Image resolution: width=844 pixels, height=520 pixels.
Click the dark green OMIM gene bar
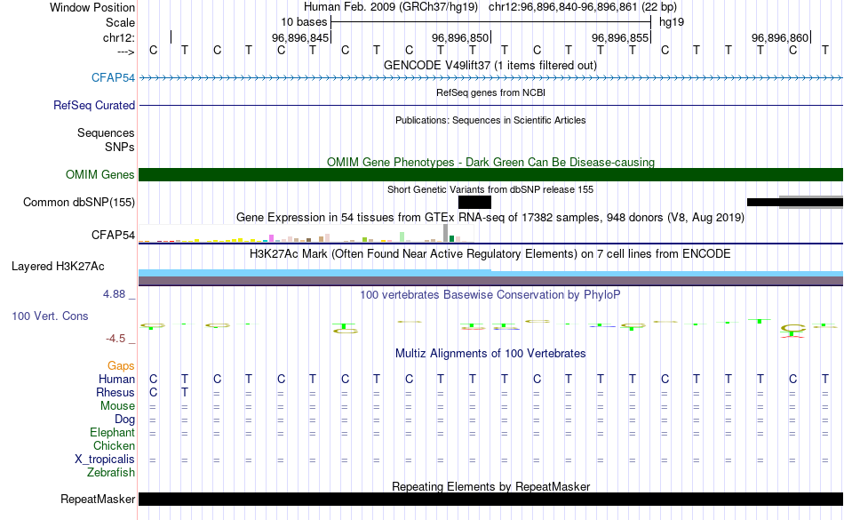490,174
